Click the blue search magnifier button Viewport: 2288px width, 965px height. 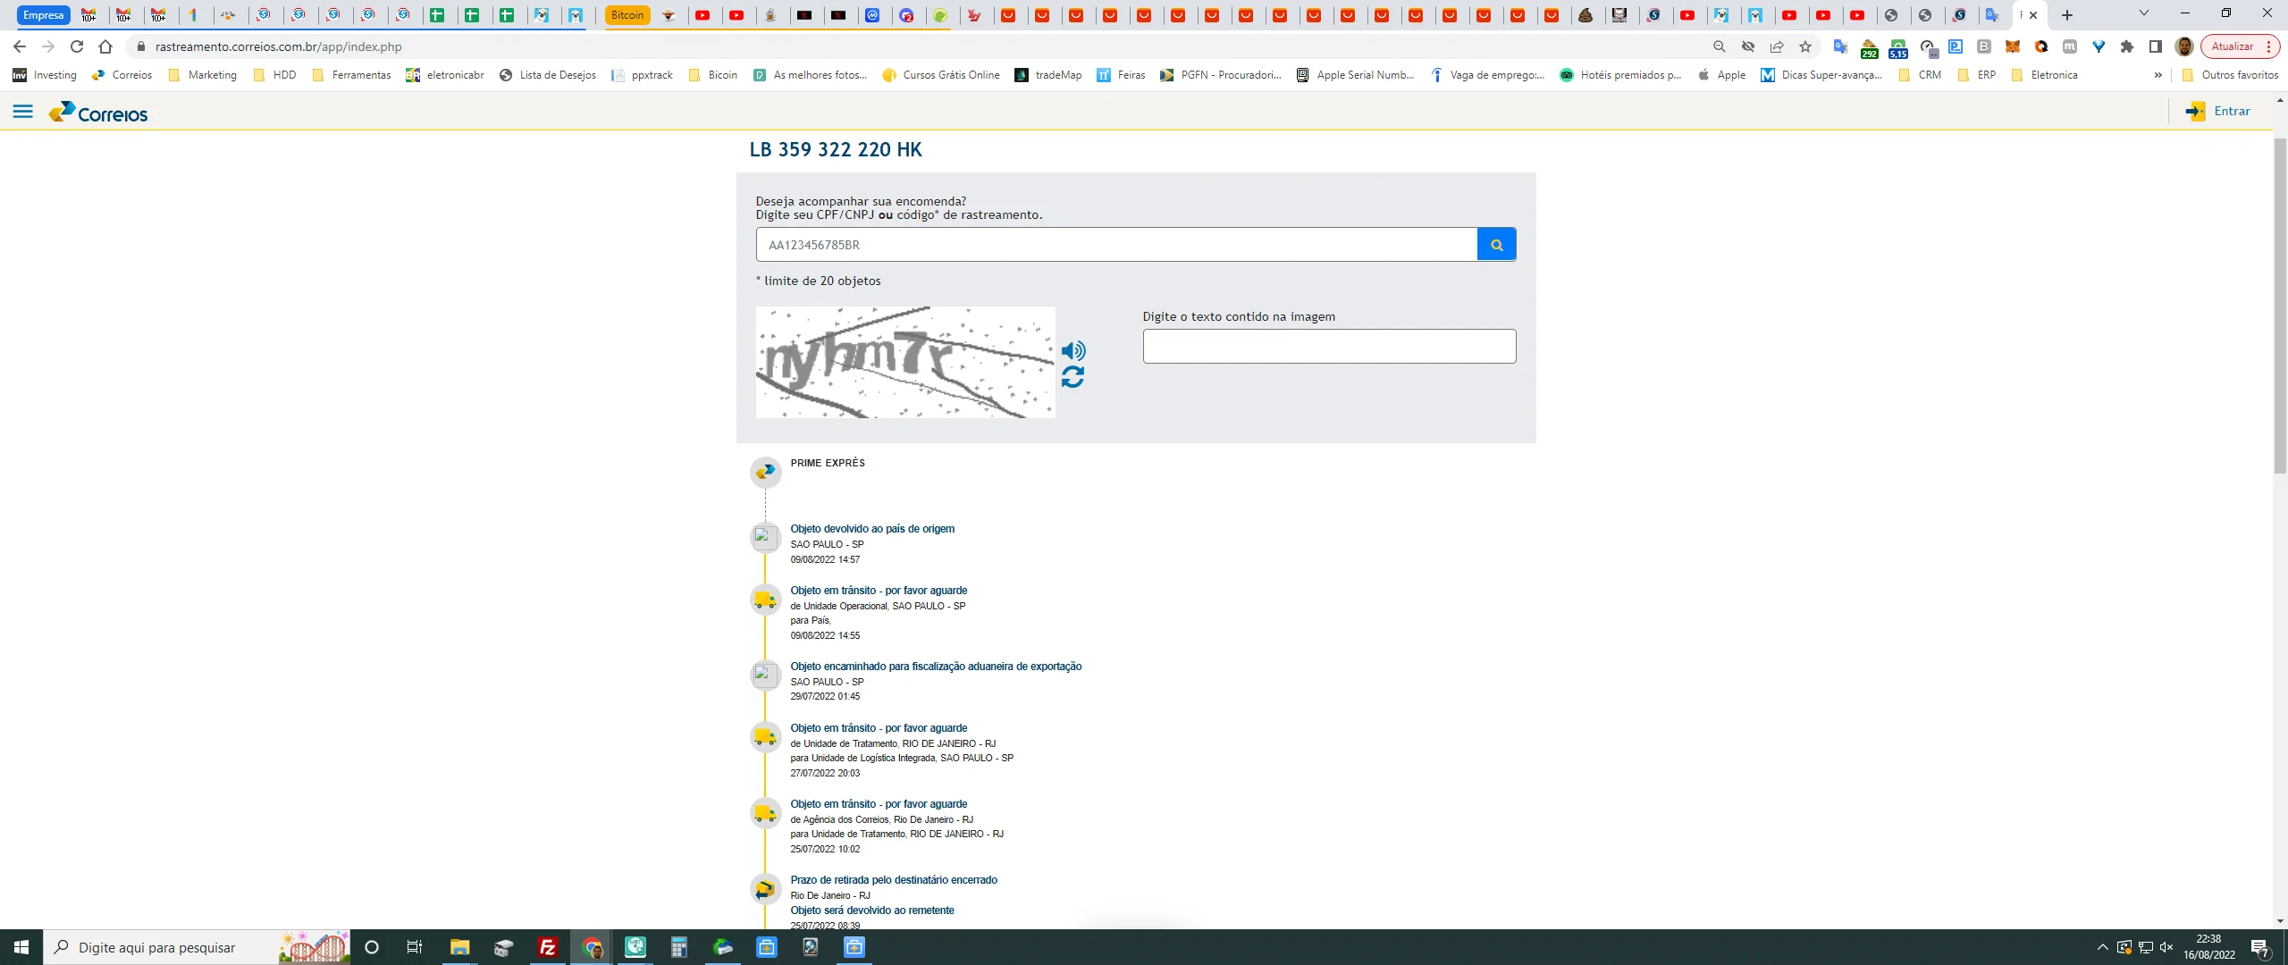click(x=1496, y=245)
